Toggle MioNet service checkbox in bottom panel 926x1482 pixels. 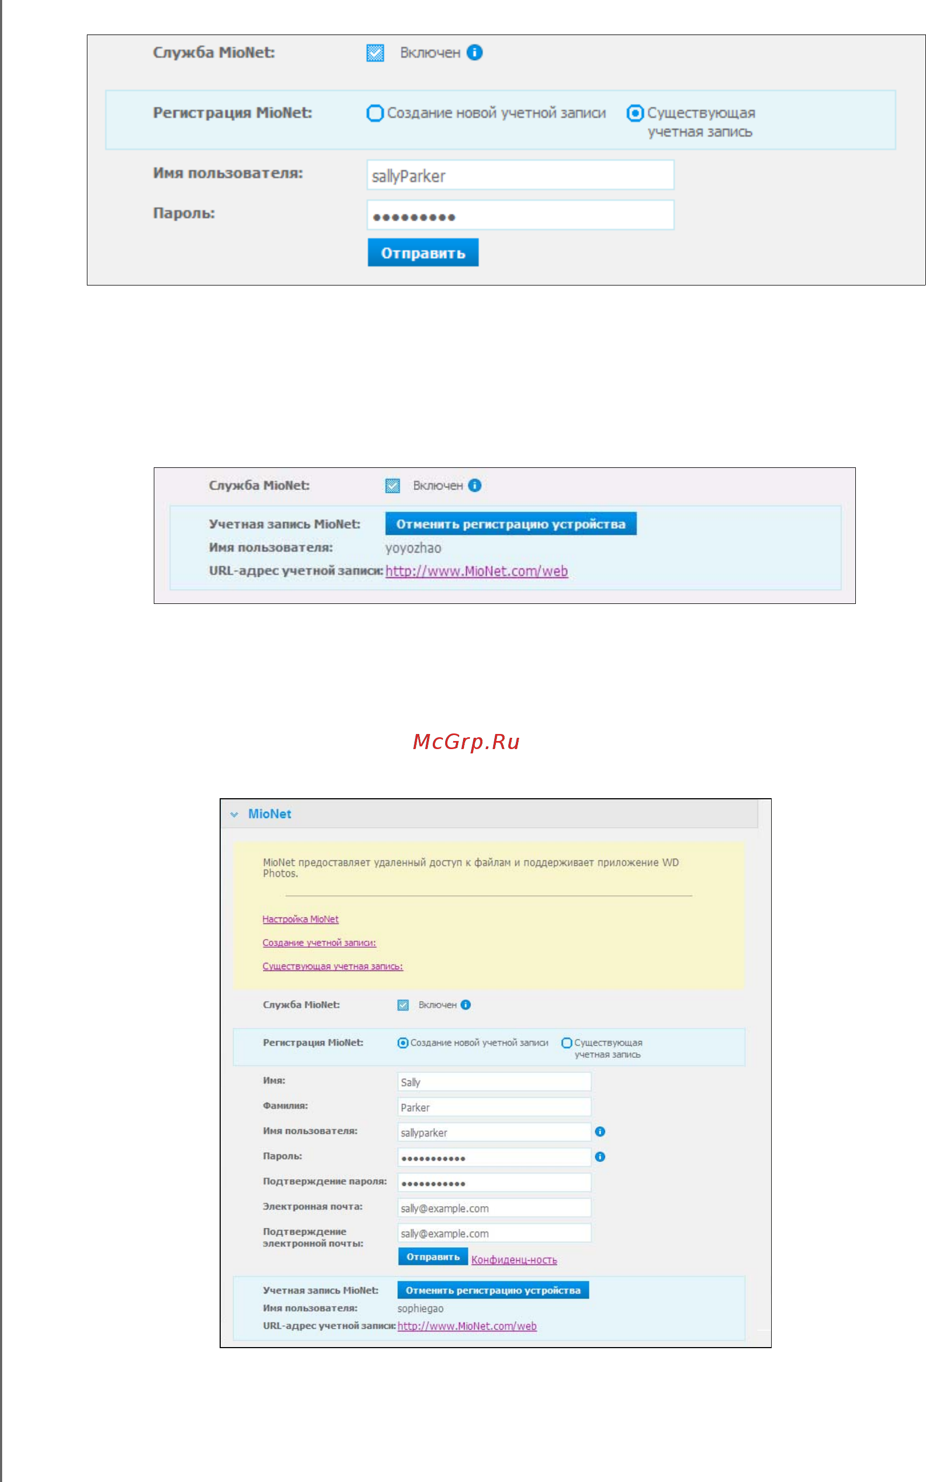click(x=403, y=1005)
